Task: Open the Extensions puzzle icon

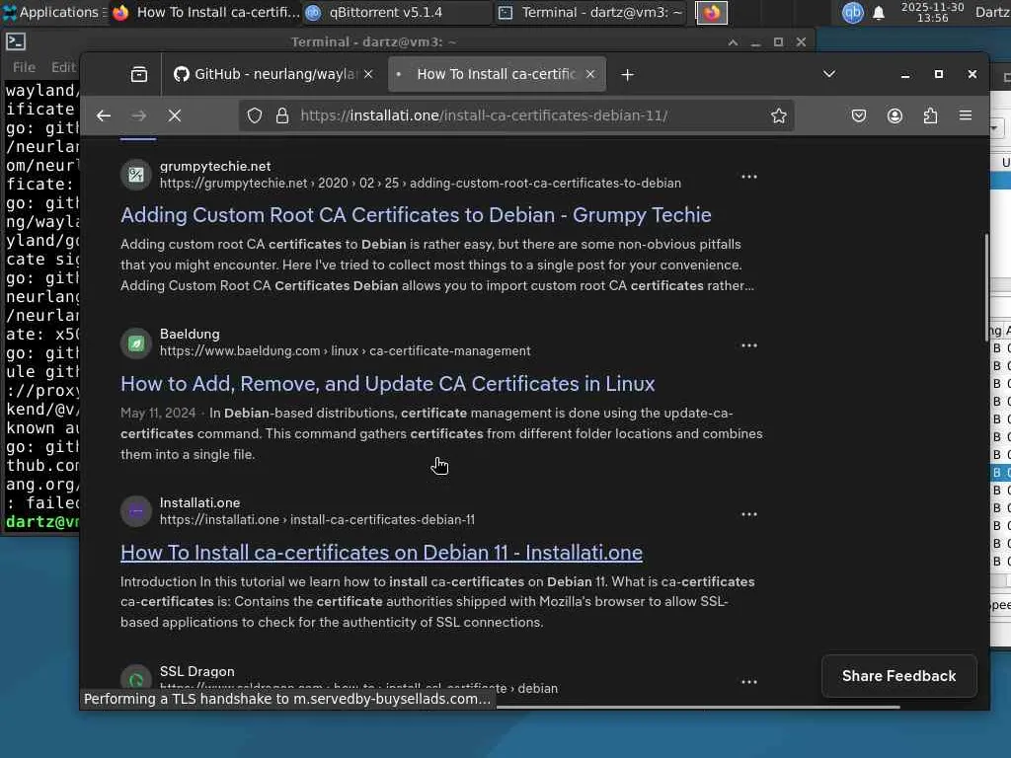Action: click(x=930, y=116)
